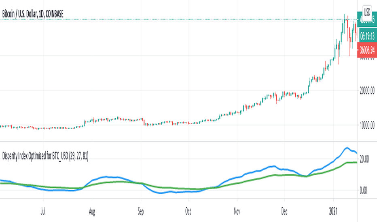The image size is (377, 222).
Task: Click the 20.00 indicator scale label
Action: coord(364,159)
